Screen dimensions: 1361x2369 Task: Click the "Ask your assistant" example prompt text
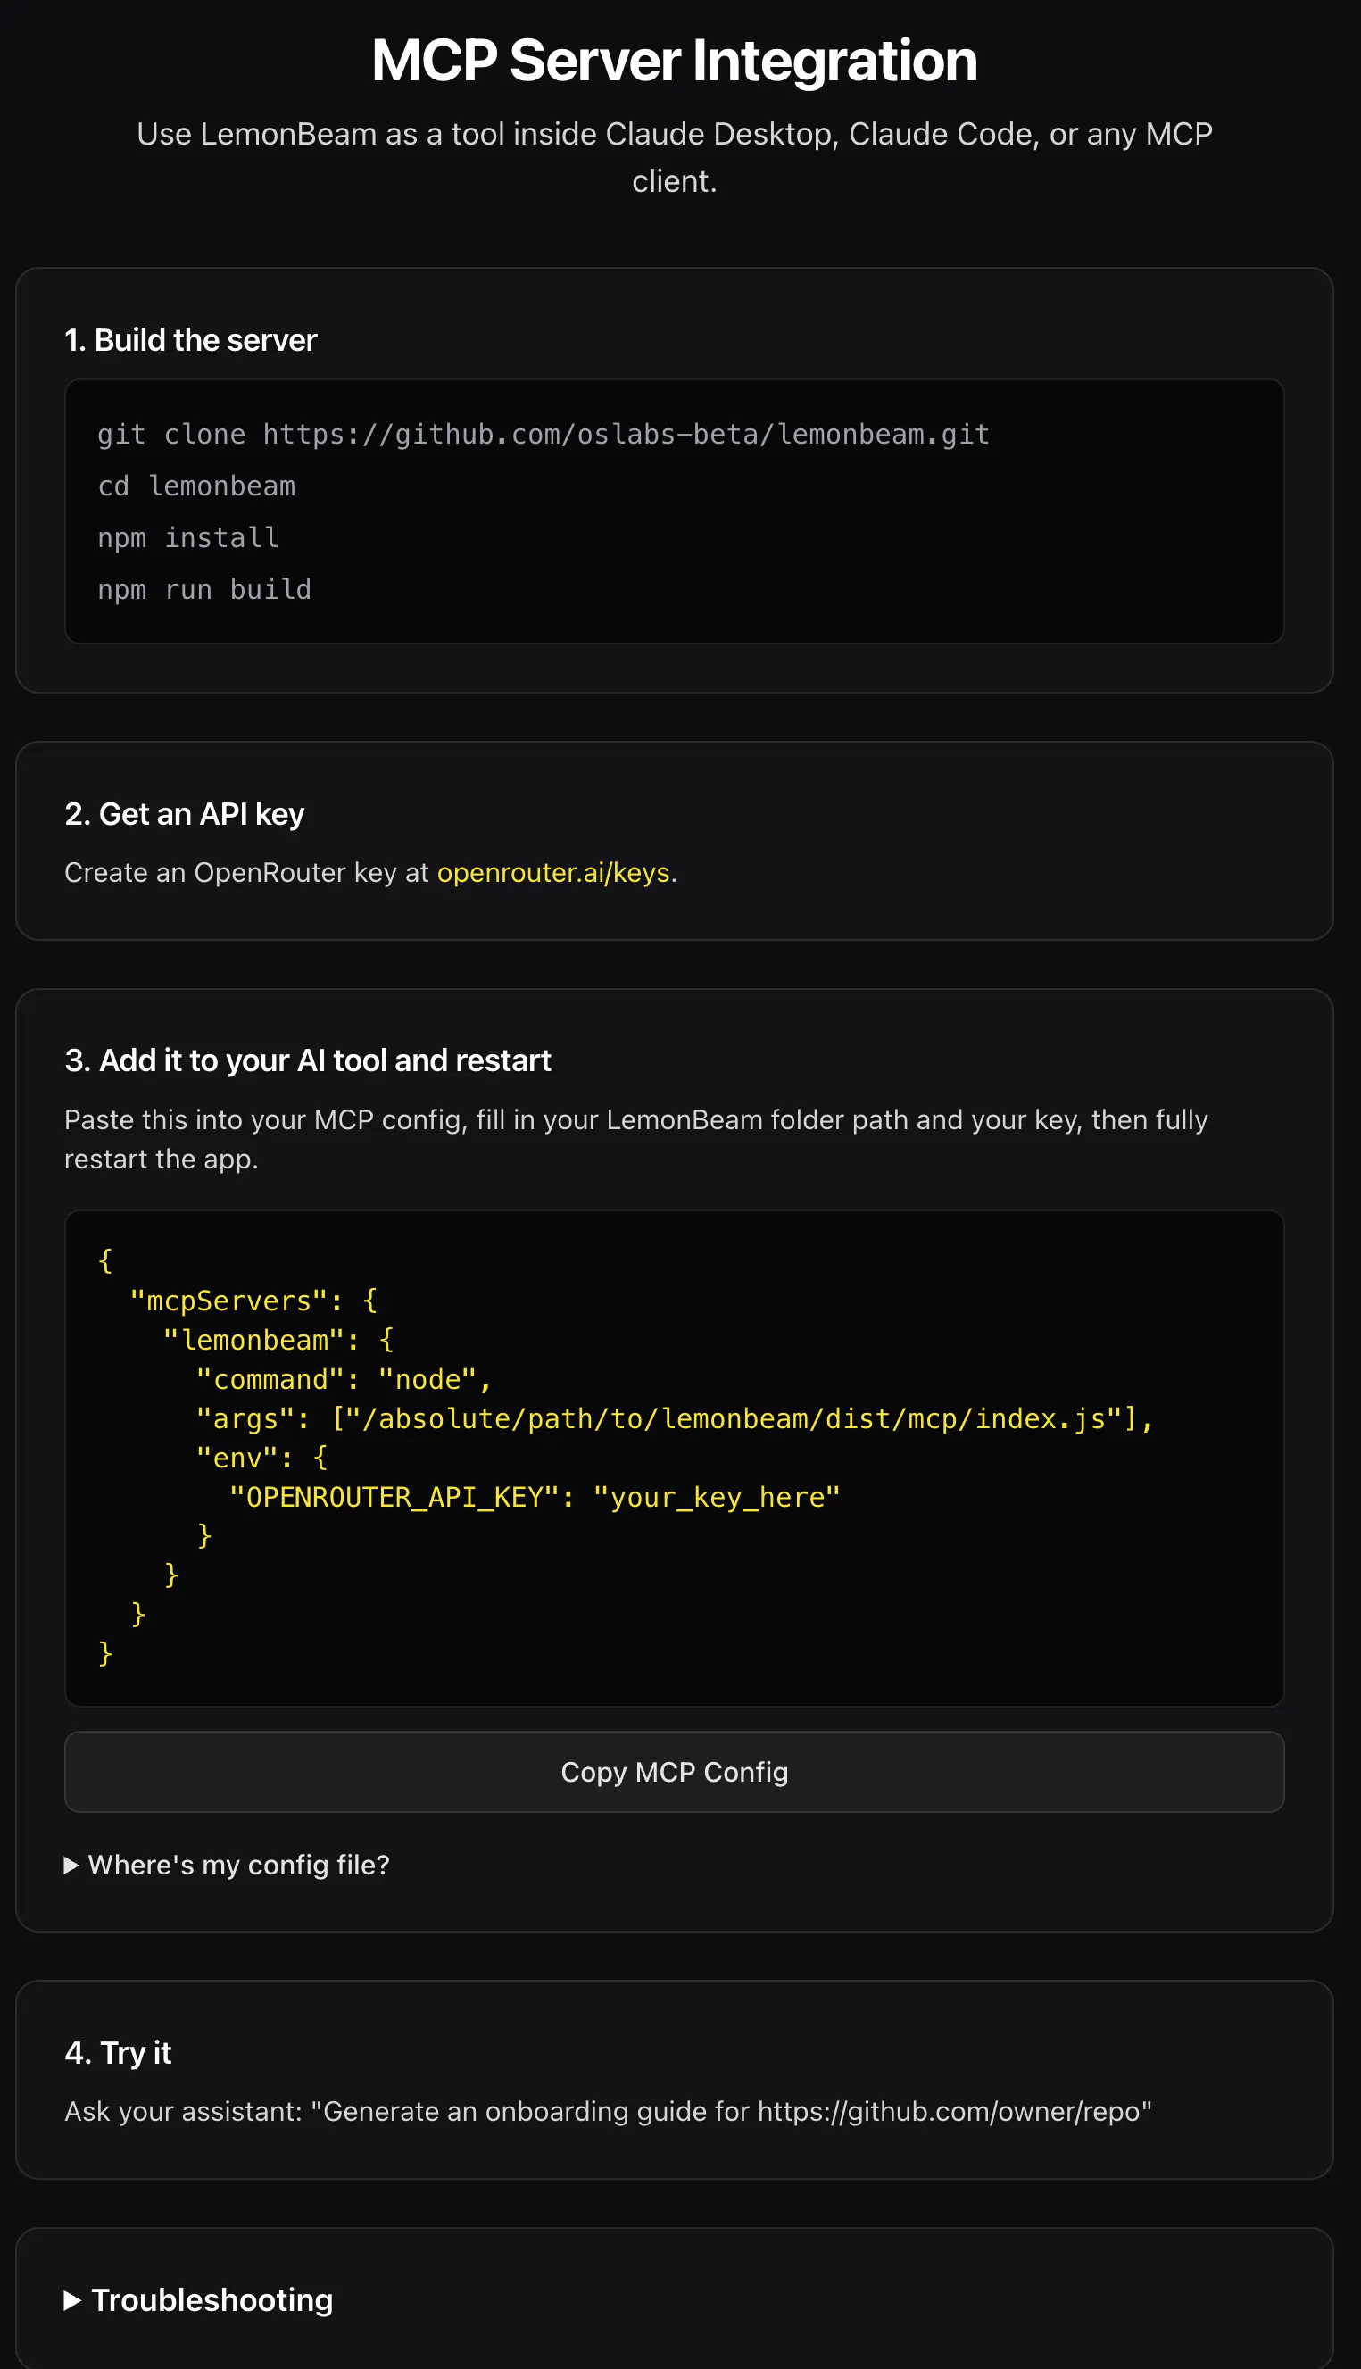608,2111
